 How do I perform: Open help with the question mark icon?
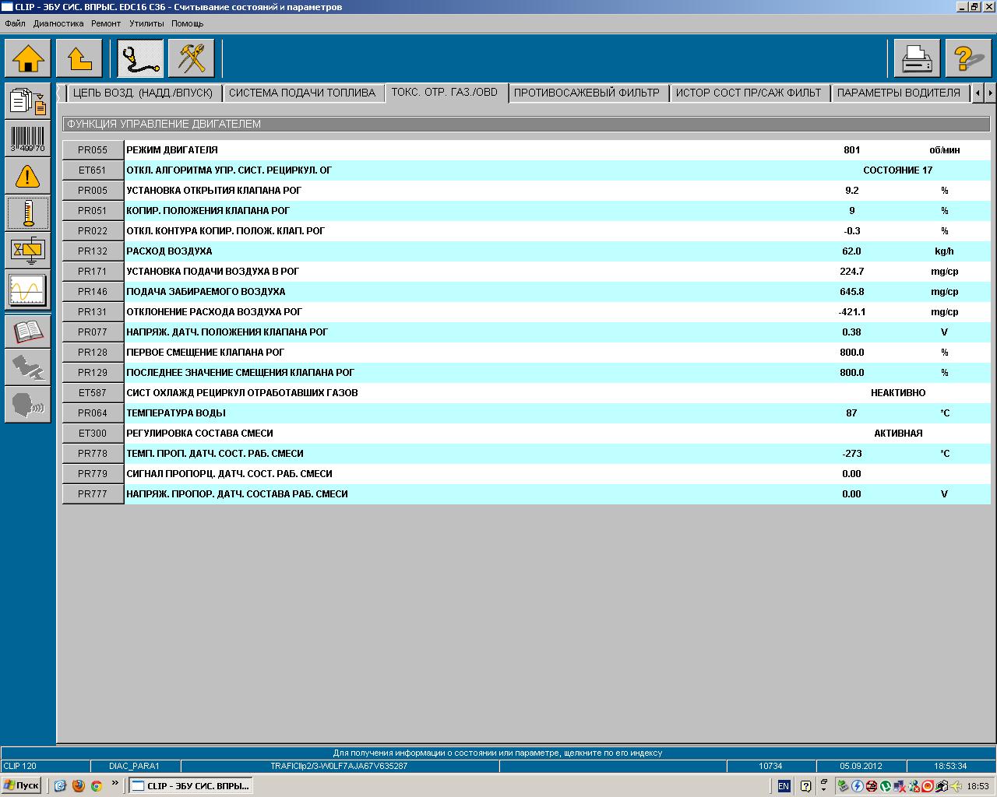[x=967, y=59]
